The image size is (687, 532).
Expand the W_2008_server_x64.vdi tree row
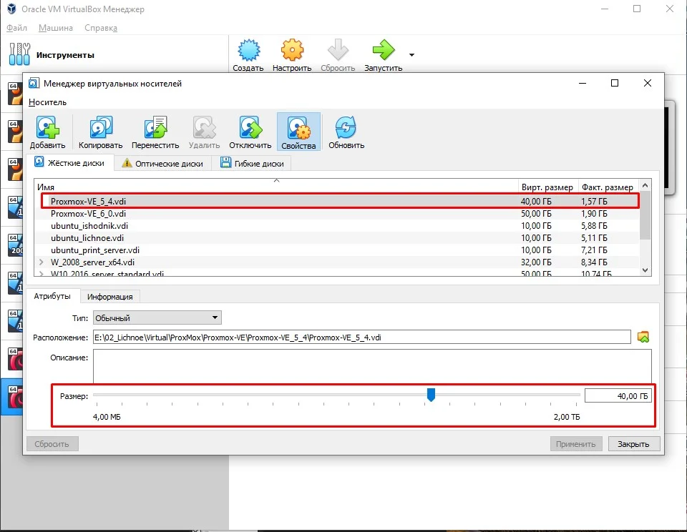click(42, 262)
